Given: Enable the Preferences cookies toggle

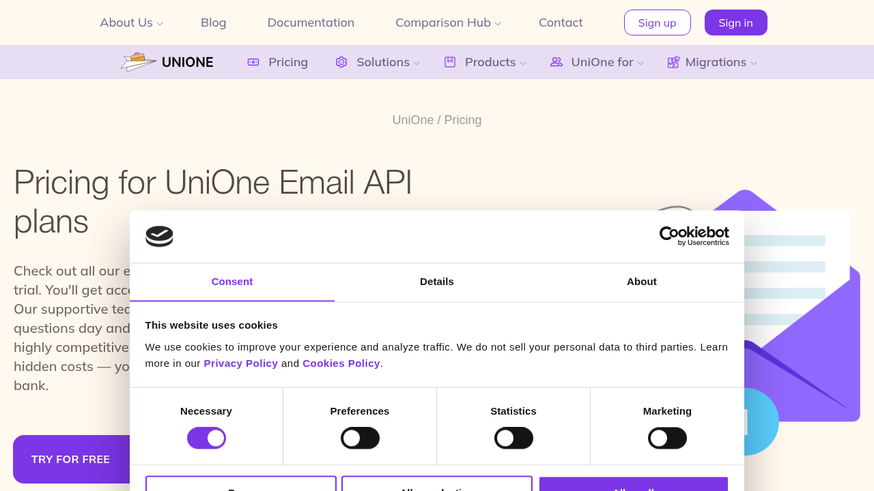Looking at the screenshot, I should click(360, 438).
